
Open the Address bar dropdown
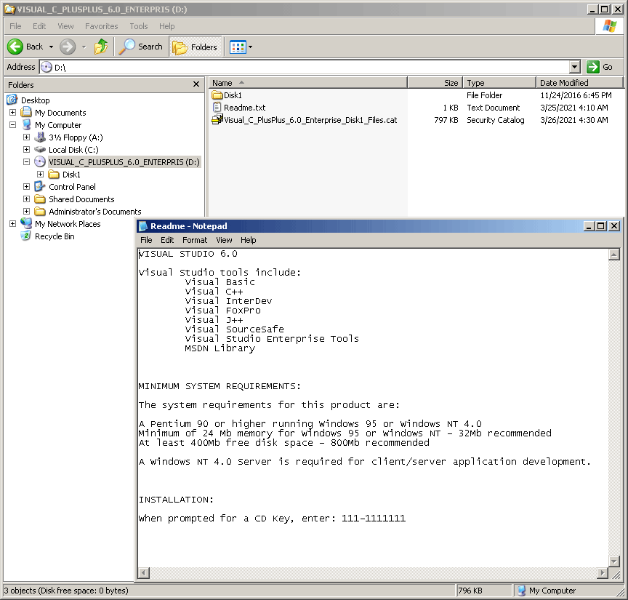tap(575, 67)
